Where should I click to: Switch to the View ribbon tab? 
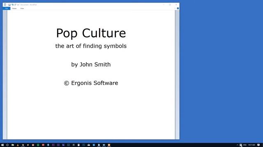click(22, 8)
